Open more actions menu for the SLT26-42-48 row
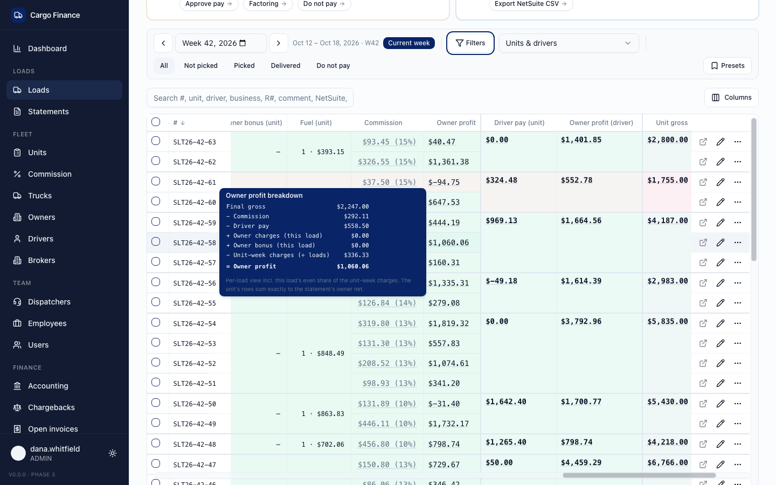Viewport: 776px width, 485px height. coord(738,444)
